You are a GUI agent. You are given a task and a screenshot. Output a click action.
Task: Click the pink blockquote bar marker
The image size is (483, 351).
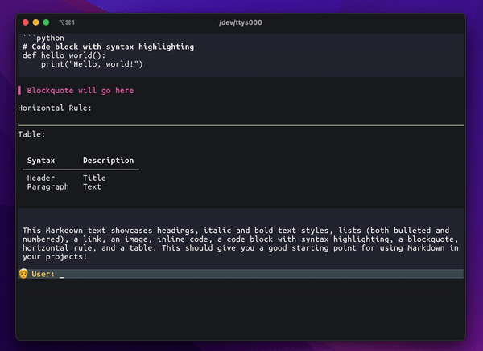pos(19,91)
